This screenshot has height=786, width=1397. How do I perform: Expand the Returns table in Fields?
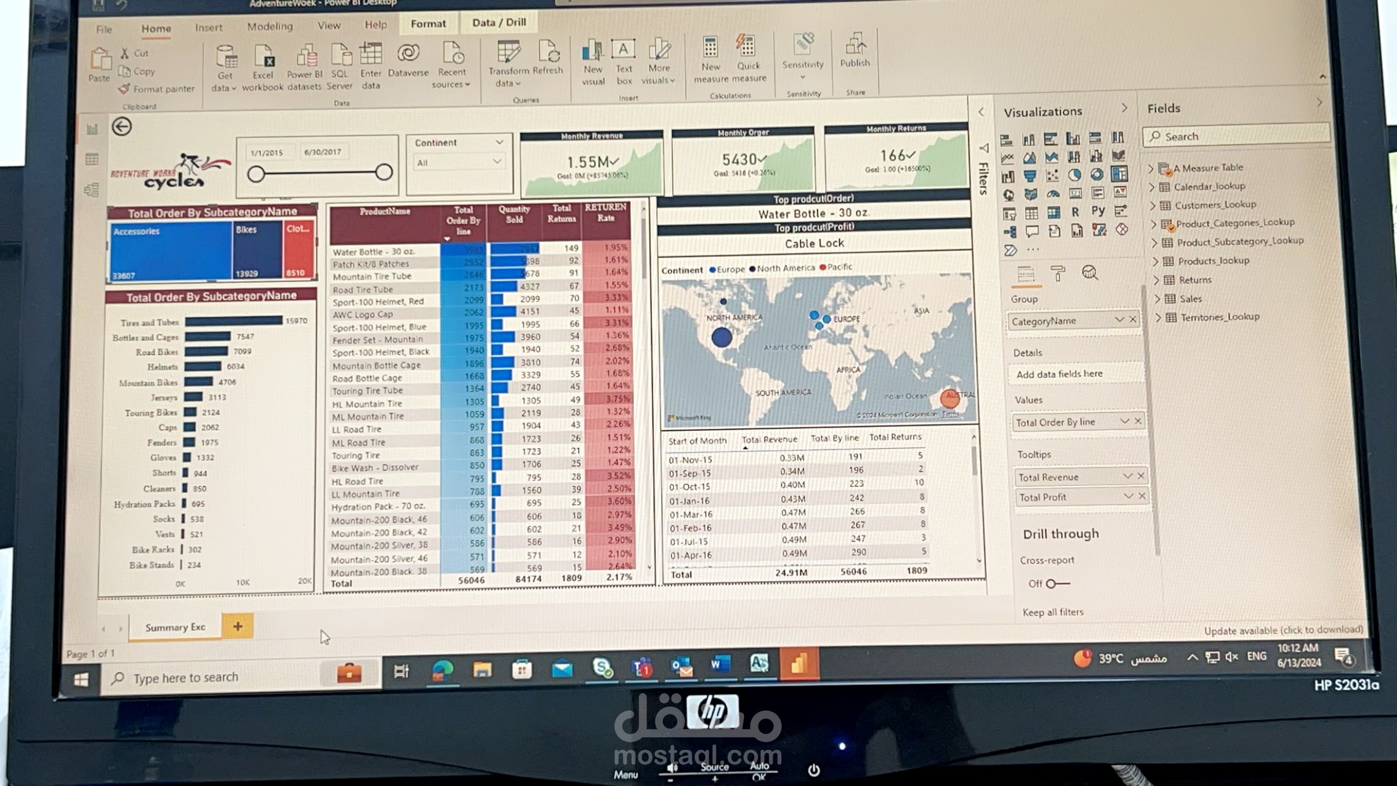[1156, 280]
